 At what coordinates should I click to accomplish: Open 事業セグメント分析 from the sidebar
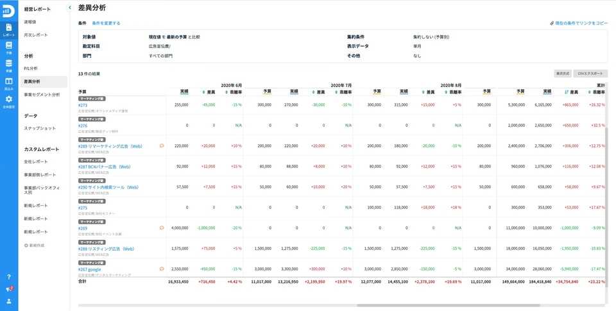tap(42, 95)
